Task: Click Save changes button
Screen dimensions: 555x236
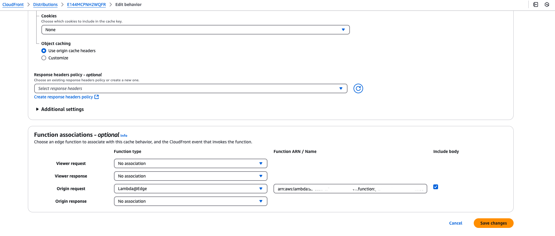Action: point(494,223)
